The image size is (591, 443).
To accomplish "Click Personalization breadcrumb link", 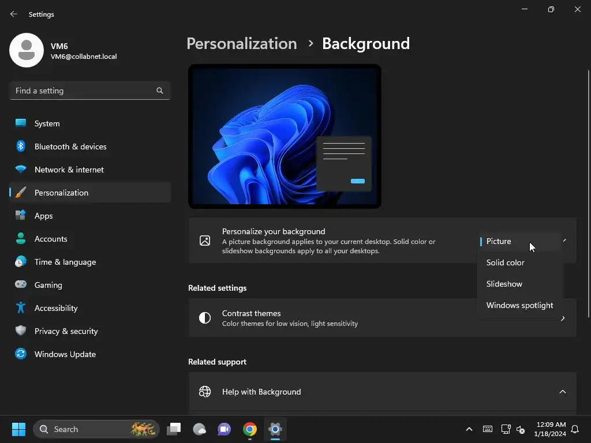I will [x=242, y=44].
